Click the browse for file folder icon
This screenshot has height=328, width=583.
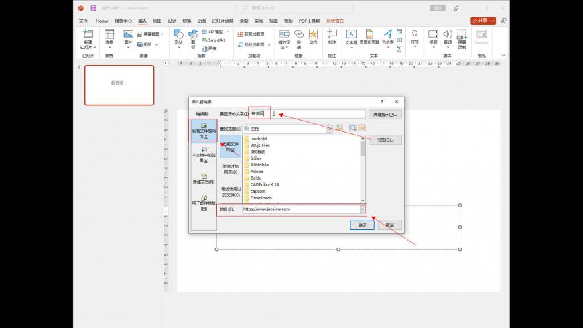point(362,128)
